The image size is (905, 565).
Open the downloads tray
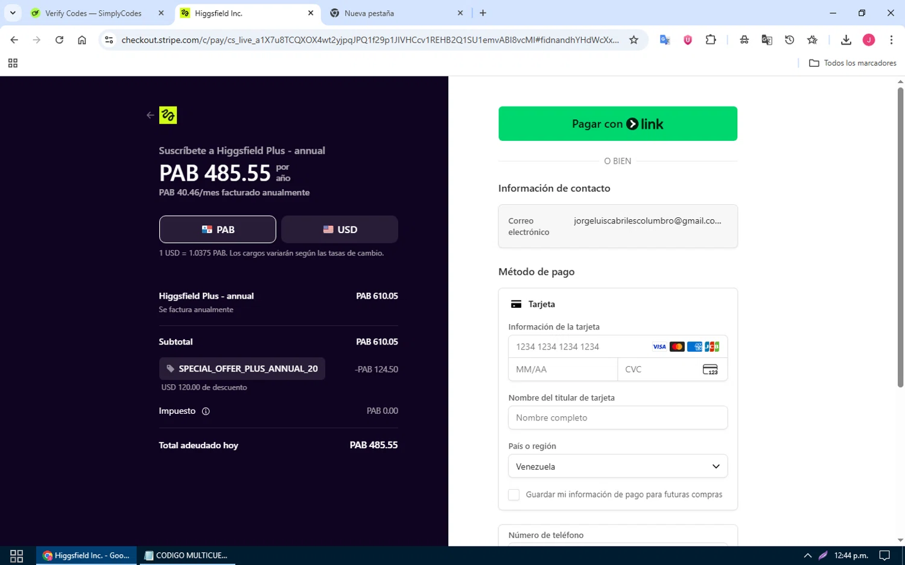pos(846,40)
